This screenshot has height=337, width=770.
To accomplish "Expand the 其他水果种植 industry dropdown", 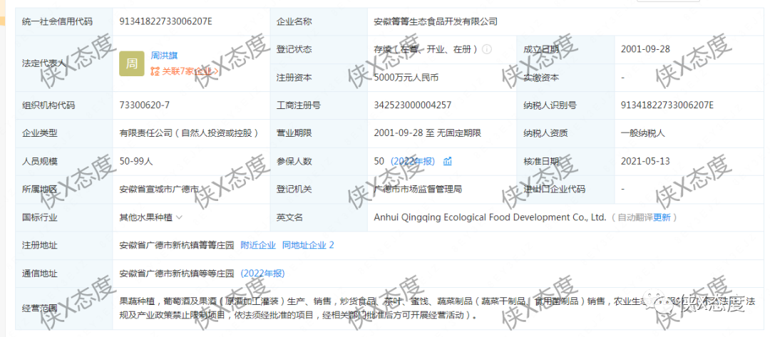I will (179, 217).
